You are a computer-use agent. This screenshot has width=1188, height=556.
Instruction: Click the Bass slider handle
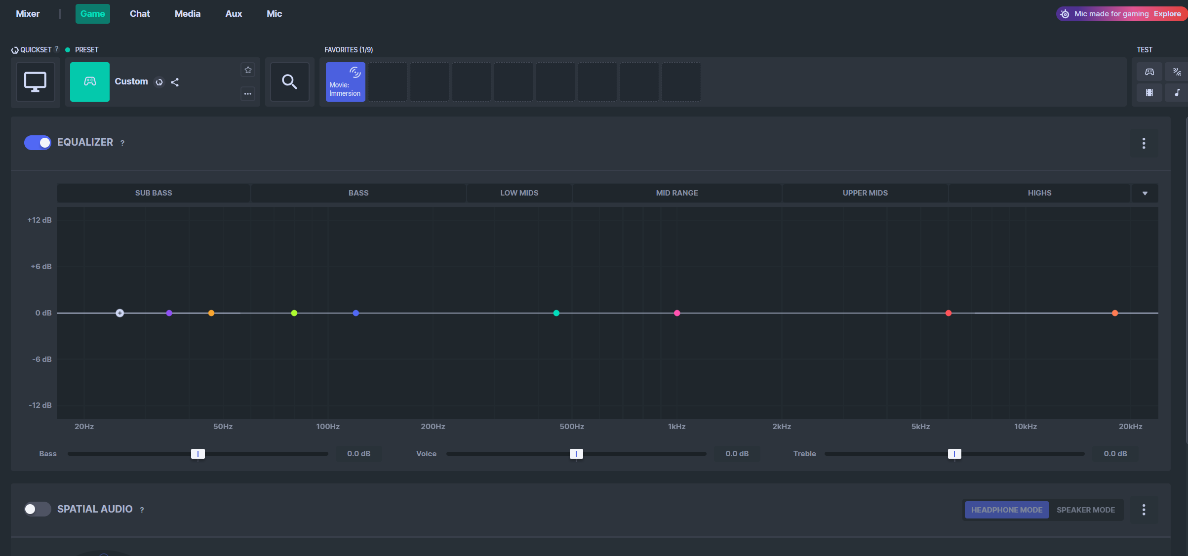[x=198, y=454]
